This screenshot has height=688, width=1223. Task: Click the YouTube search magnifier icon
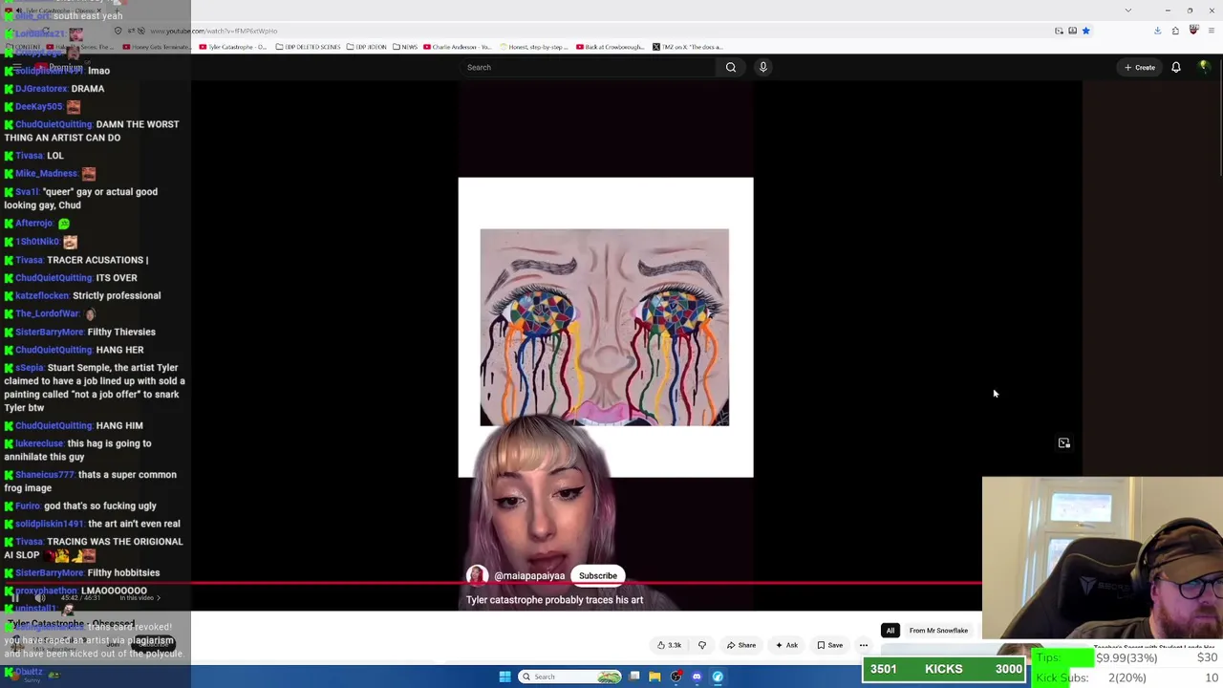pyautogui.click(x=731, y=67)
